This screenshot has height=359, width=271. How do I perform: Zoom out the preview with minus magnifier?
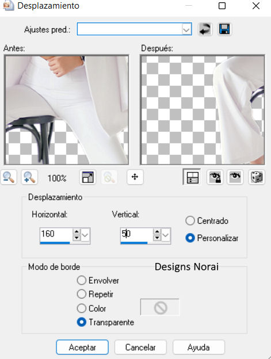point(9,177)
